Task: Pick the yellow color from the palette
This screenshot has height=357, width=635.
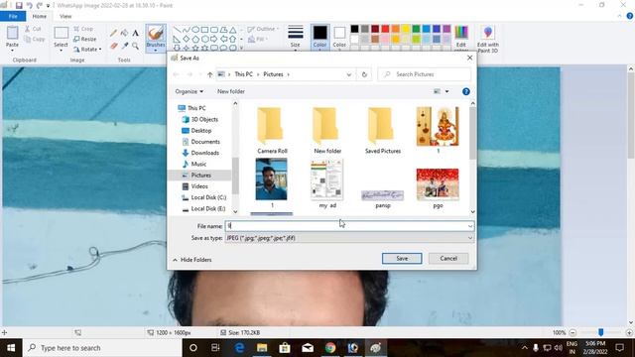Action: pyautogui.click(x=406, y=29)
